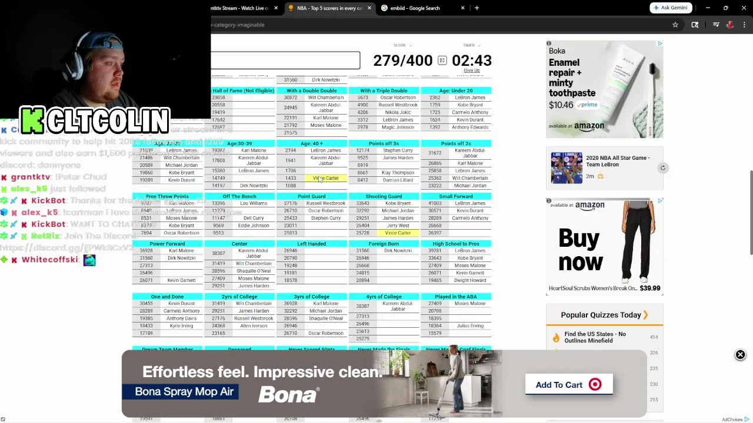Viewport: 753px width, 423px height.
Task: Click the Dell Curry cell
Action: [254, 218]
